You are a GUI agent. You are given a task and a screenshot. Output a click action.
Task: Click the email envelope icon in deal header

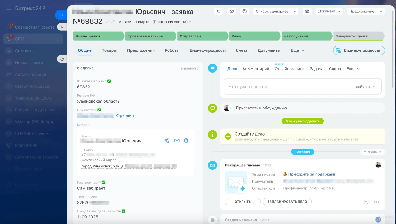[x=231, y=11]
